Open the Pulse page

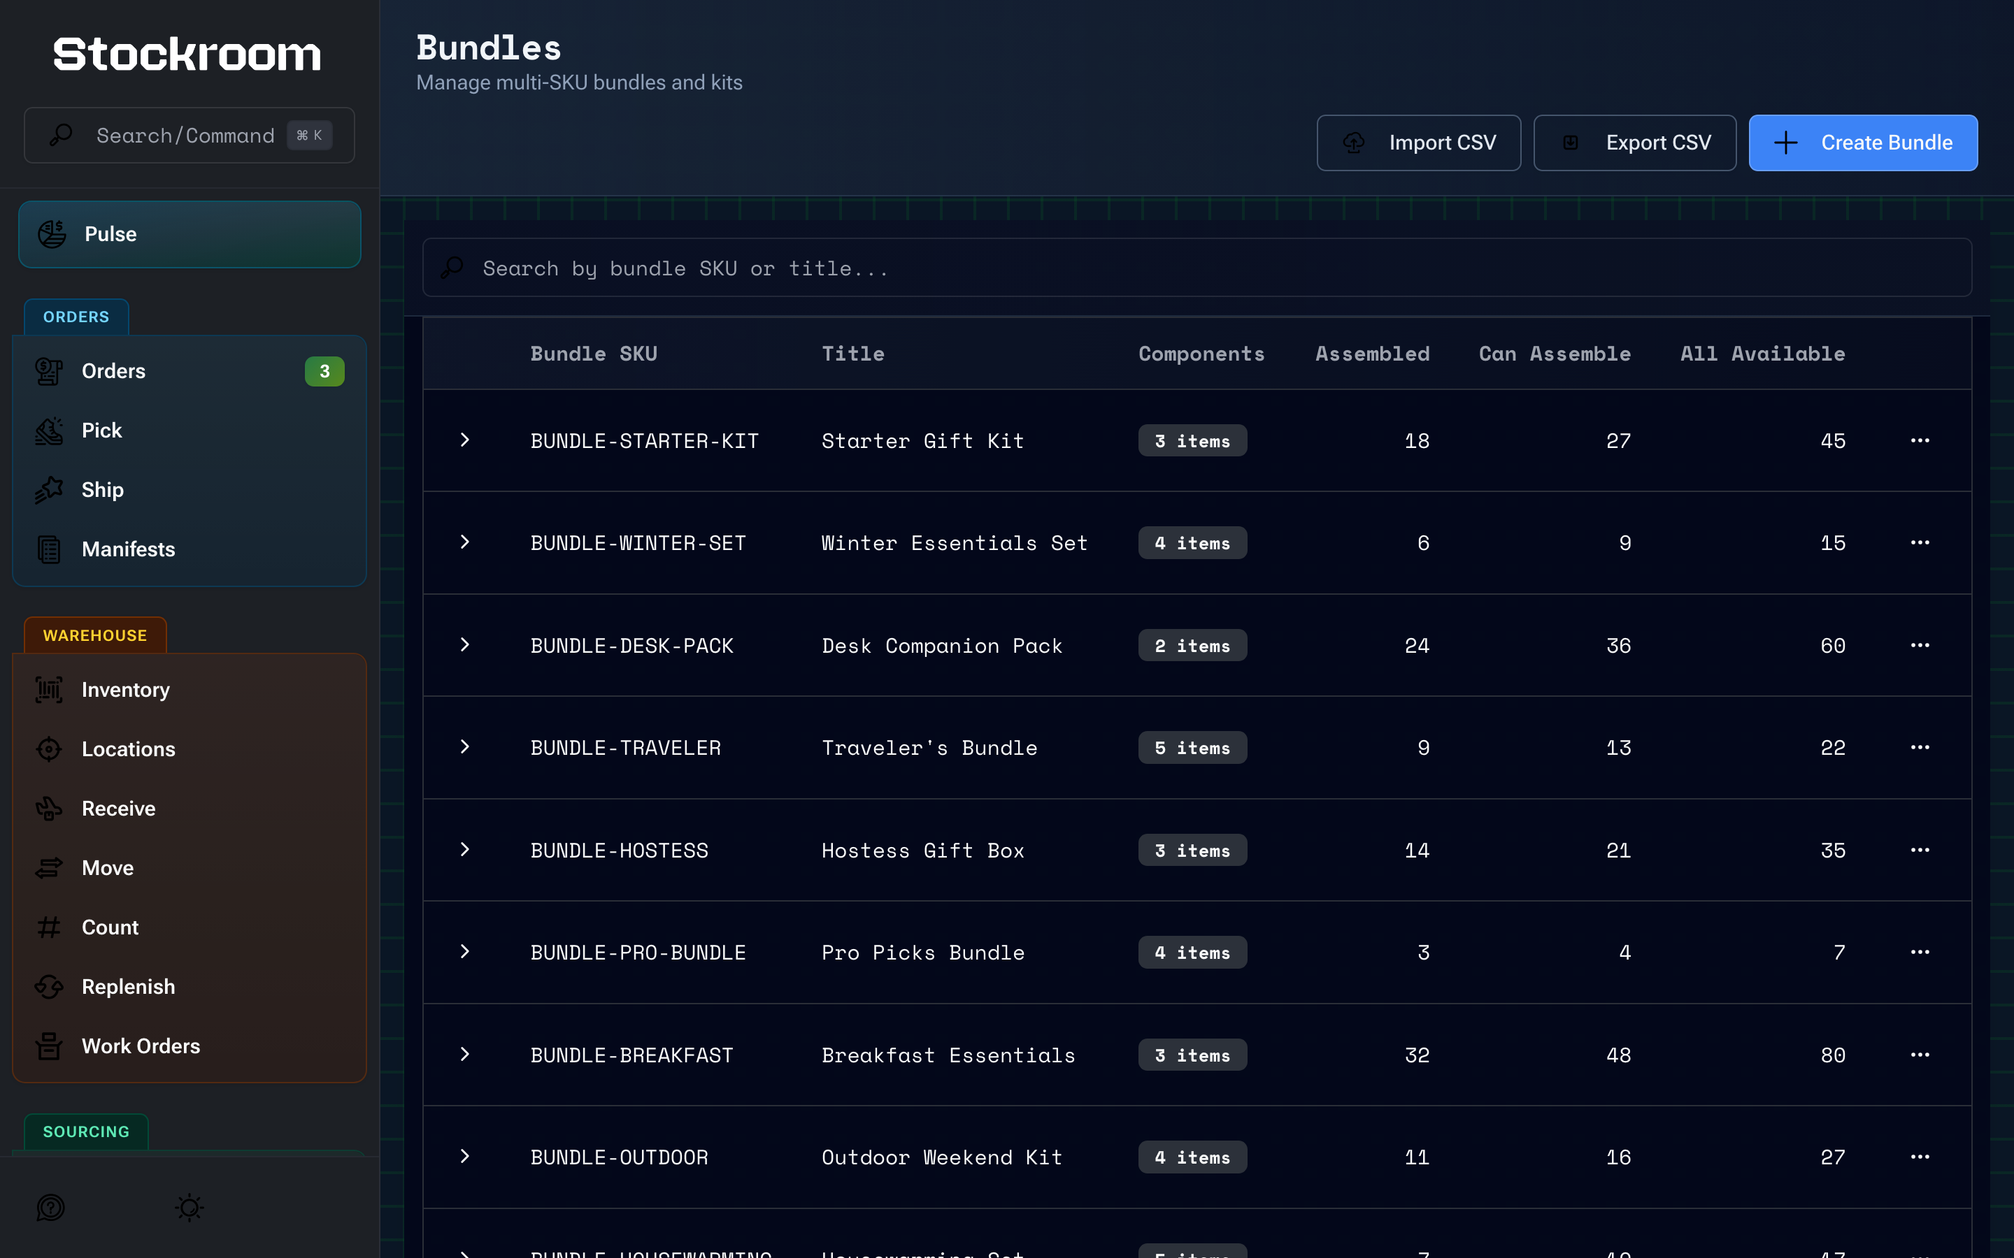190,234
